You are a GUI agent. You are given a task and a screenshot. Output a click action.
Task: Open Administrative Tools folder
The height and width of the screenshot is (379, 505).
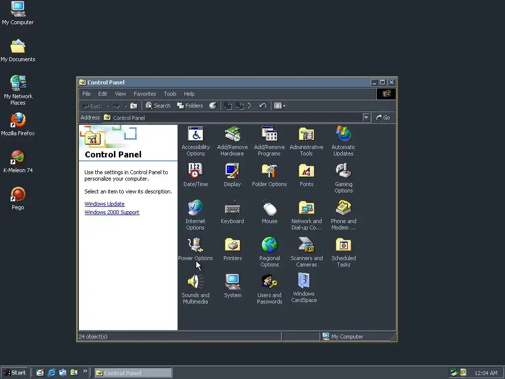[x=306, y=141]
